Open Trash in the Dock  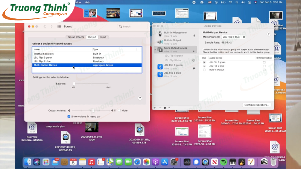pyautogui.click(x=274, y=162)
